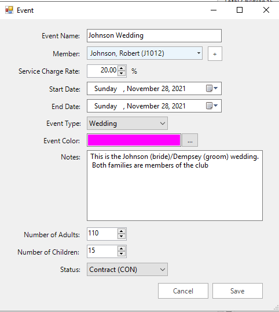Decrease the Service Charge Rate

coord(122,74)
